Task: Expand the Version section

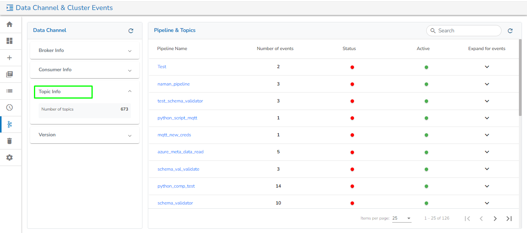Action: pyautogui.click(x=130, y=136)
